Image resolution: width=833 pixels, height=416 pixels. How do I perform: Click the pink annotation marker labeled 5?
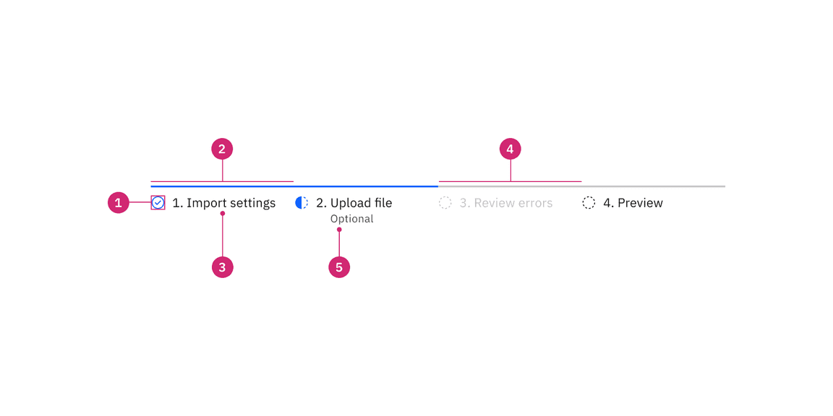click(339, 266)
